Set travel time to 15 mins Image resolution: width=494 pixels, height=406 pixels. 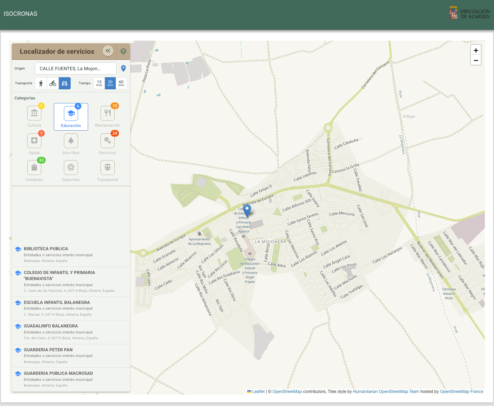pos(99,83)
